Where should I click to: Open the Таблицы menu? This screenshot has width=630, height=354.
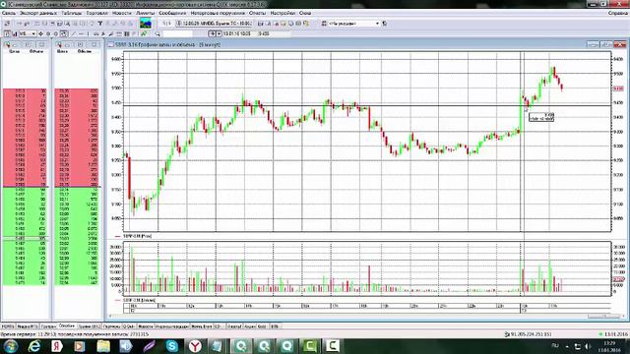[x=72, y=13]
